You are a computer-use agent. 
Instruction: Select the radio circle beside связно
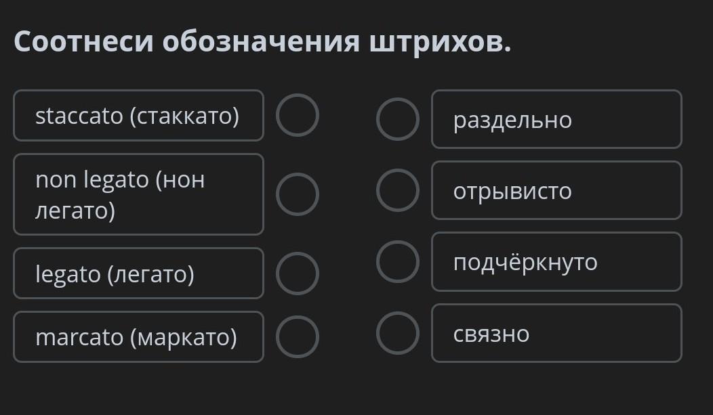tap(397, 333)
